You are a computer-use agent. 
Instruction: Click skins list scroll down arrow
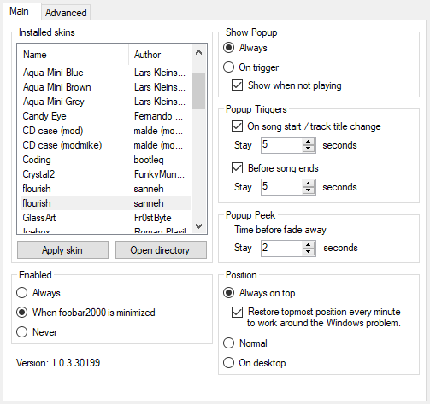199,226
